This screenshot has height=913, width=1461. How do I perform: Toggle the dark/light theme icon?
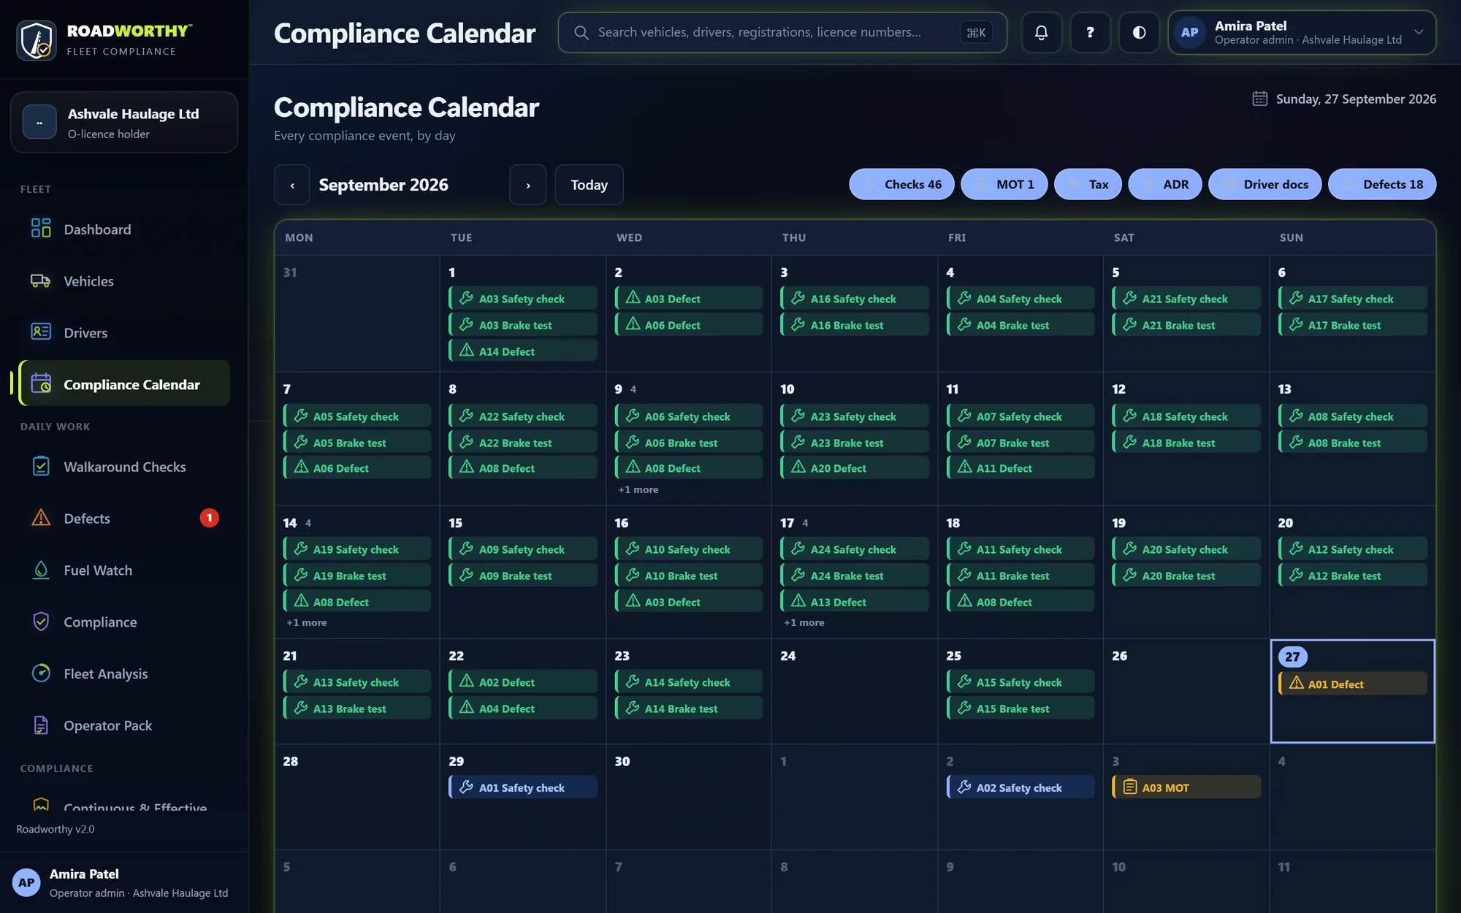(1139, 32)
